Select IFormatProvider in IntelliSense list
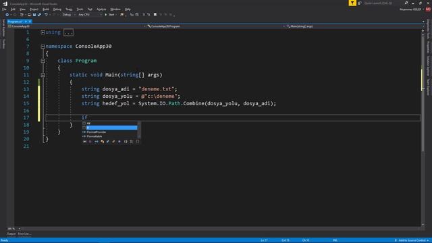The height and width of the screenshot is (243, 432). pyautogui.click(x=110, y=132)
